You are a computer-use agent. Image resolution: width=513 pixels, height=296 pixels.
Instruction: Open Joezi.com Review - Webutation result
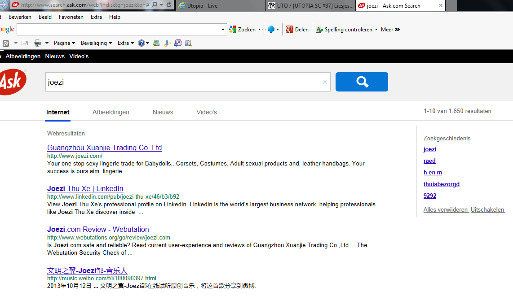click(98, 229)
